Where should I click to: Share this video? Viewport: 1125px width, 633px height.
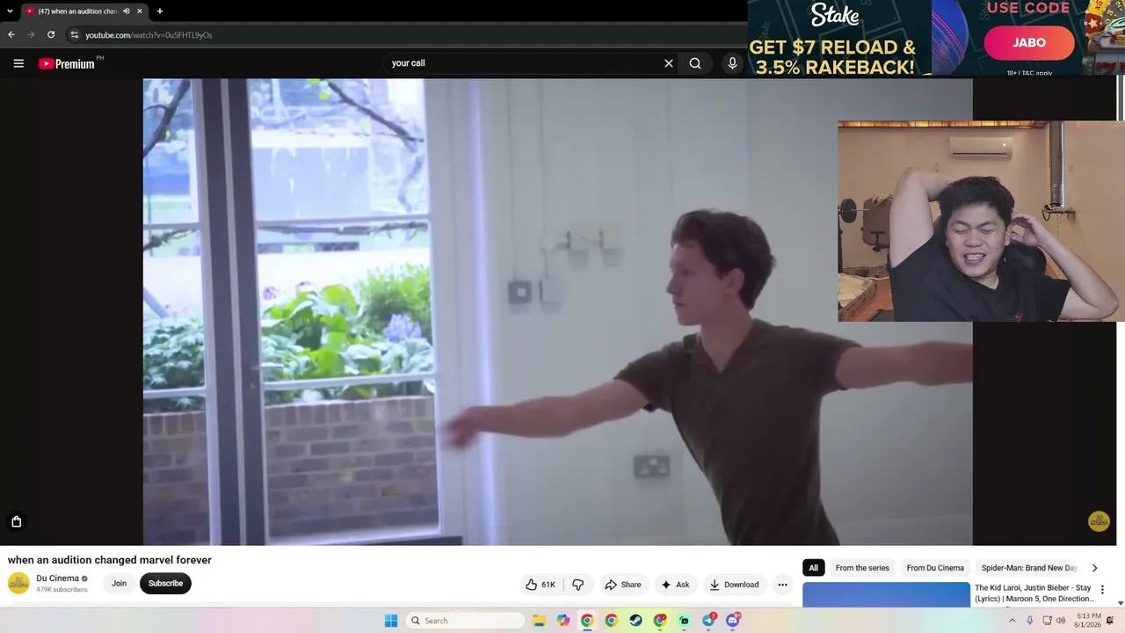pos(622,585)
